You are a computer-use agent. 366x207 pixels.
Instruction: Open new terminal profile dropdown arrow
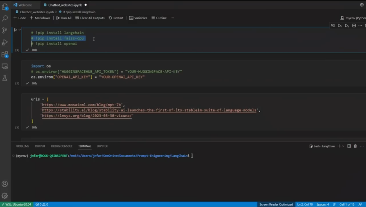343,146
